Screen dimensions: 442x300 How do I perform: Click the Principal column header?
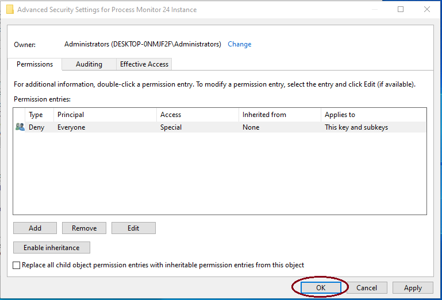click(x=71, y=115)
